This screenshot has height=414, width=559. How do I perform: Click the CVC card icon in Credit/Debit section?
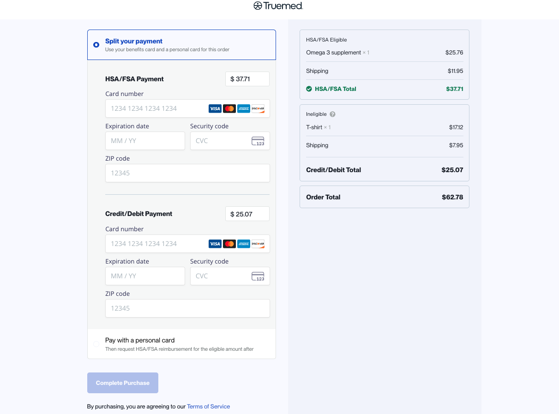[258, 276]
